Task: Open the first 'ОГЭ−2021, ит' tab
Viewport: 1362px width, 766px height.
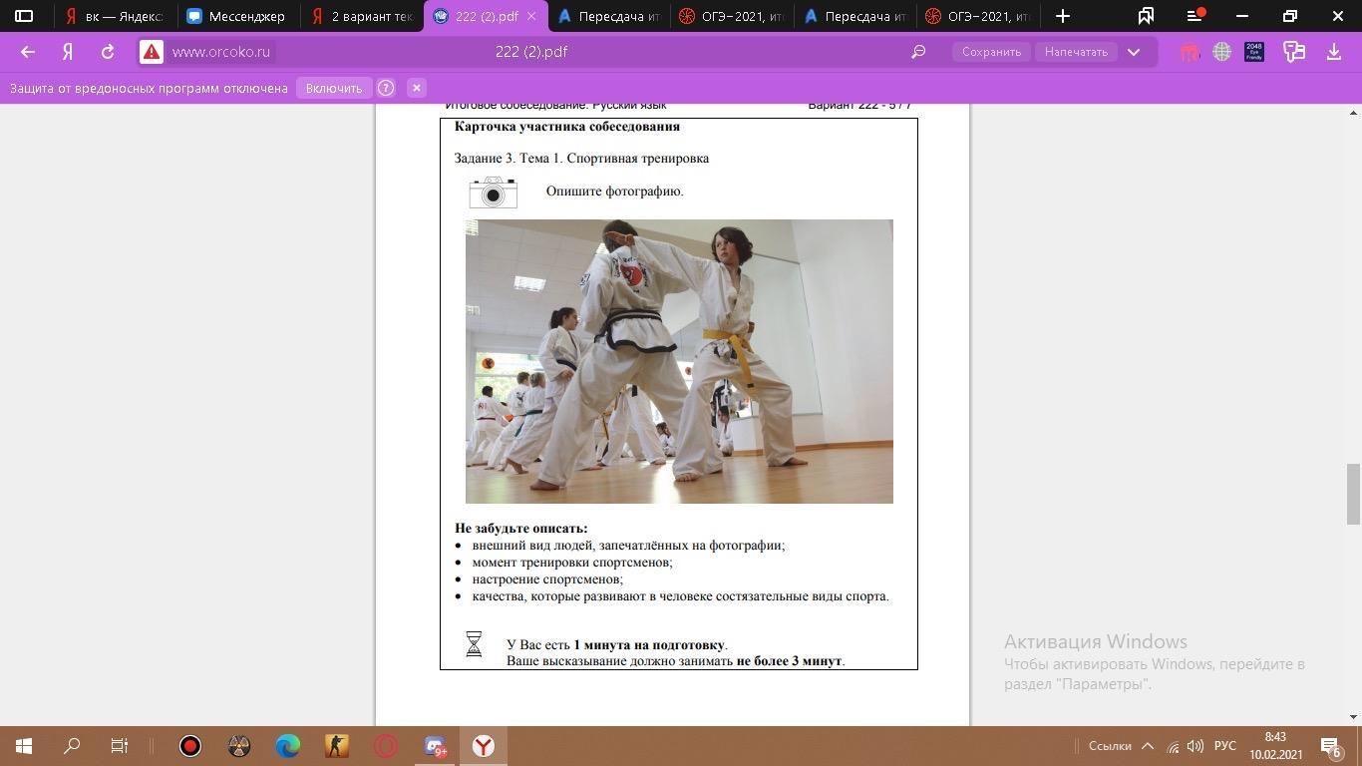Action: 731,16
